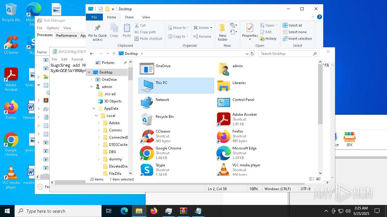This screenshot has width=387, height=217.
Task: Expand the Adobe folder node
Action: 99,123
